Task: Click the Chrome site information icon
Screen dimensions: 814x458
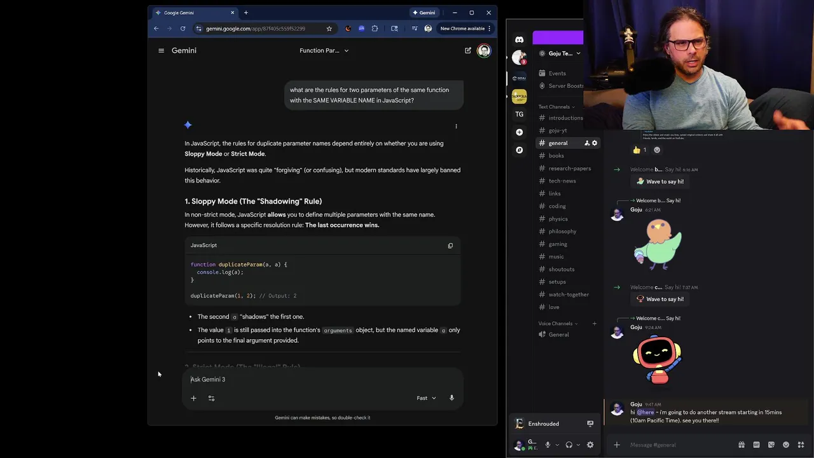Action: pyautogui.click(x=198, y=29)
